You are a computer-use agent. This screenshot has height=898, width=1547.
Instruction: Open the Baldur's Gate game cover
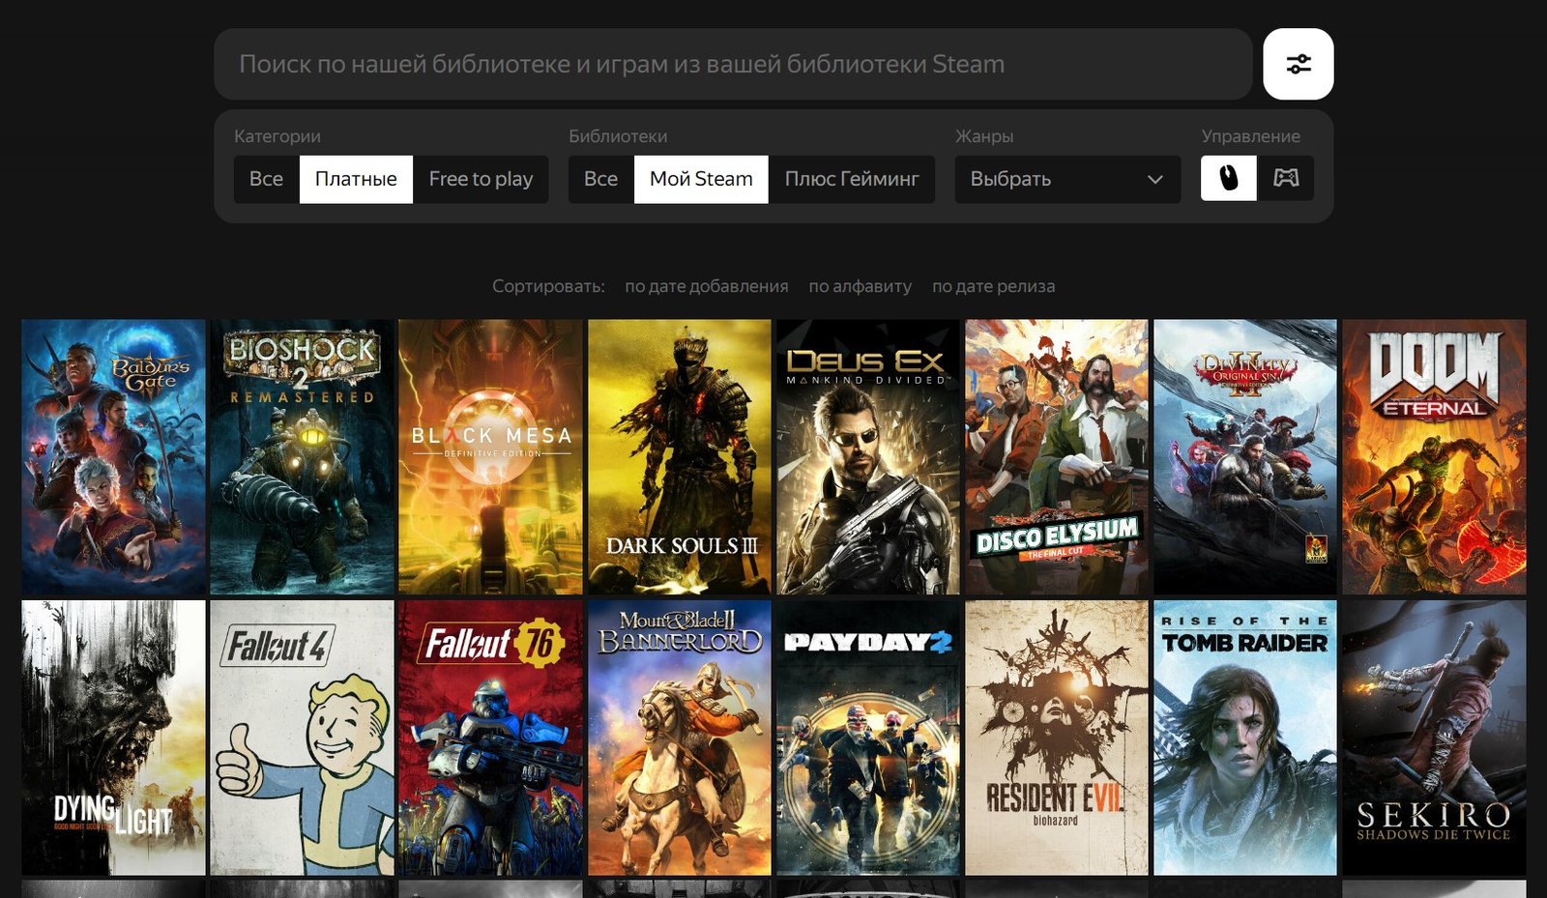click(113, 456)
